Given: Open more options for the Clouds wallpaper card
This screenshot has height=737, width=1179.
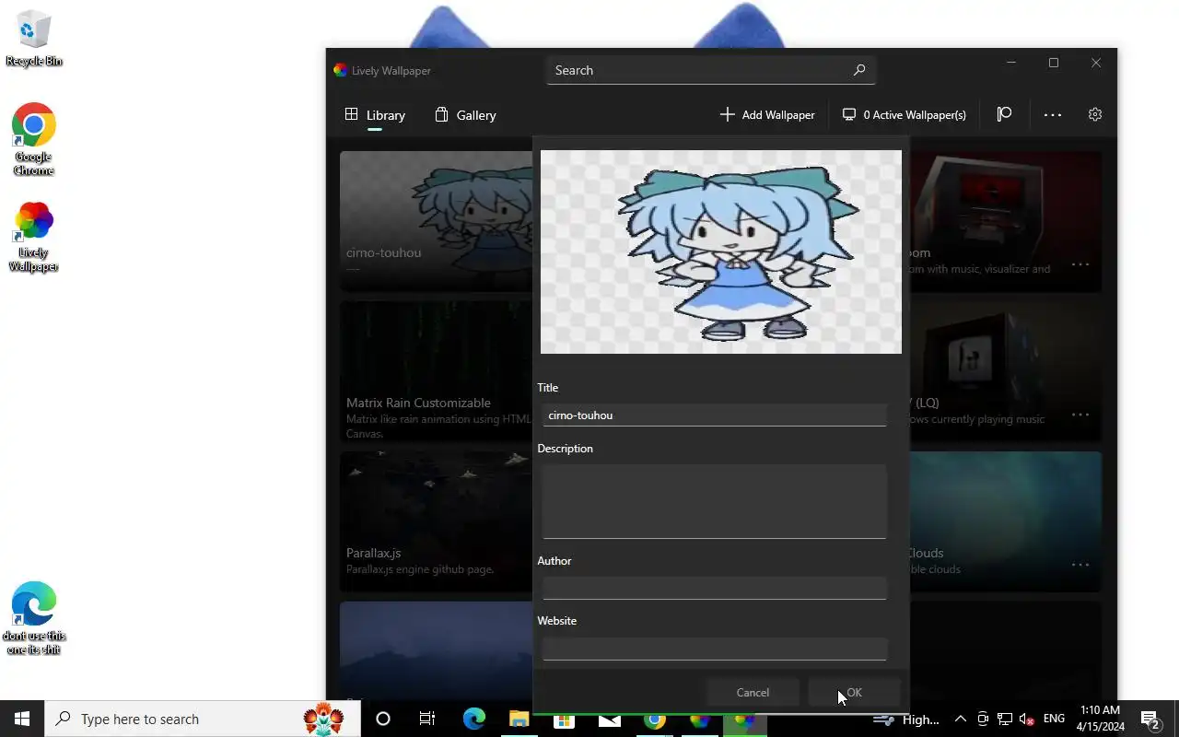Looking at the screenshot, I should pyautogui.click(x=1080, y=566).
